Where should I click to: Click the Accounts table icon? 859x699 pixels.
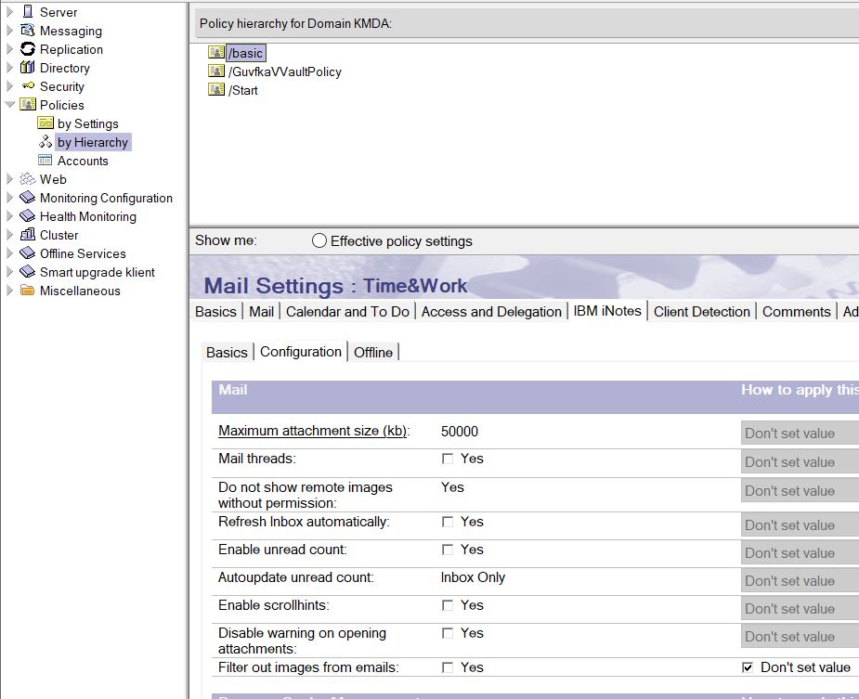[45, 161]
